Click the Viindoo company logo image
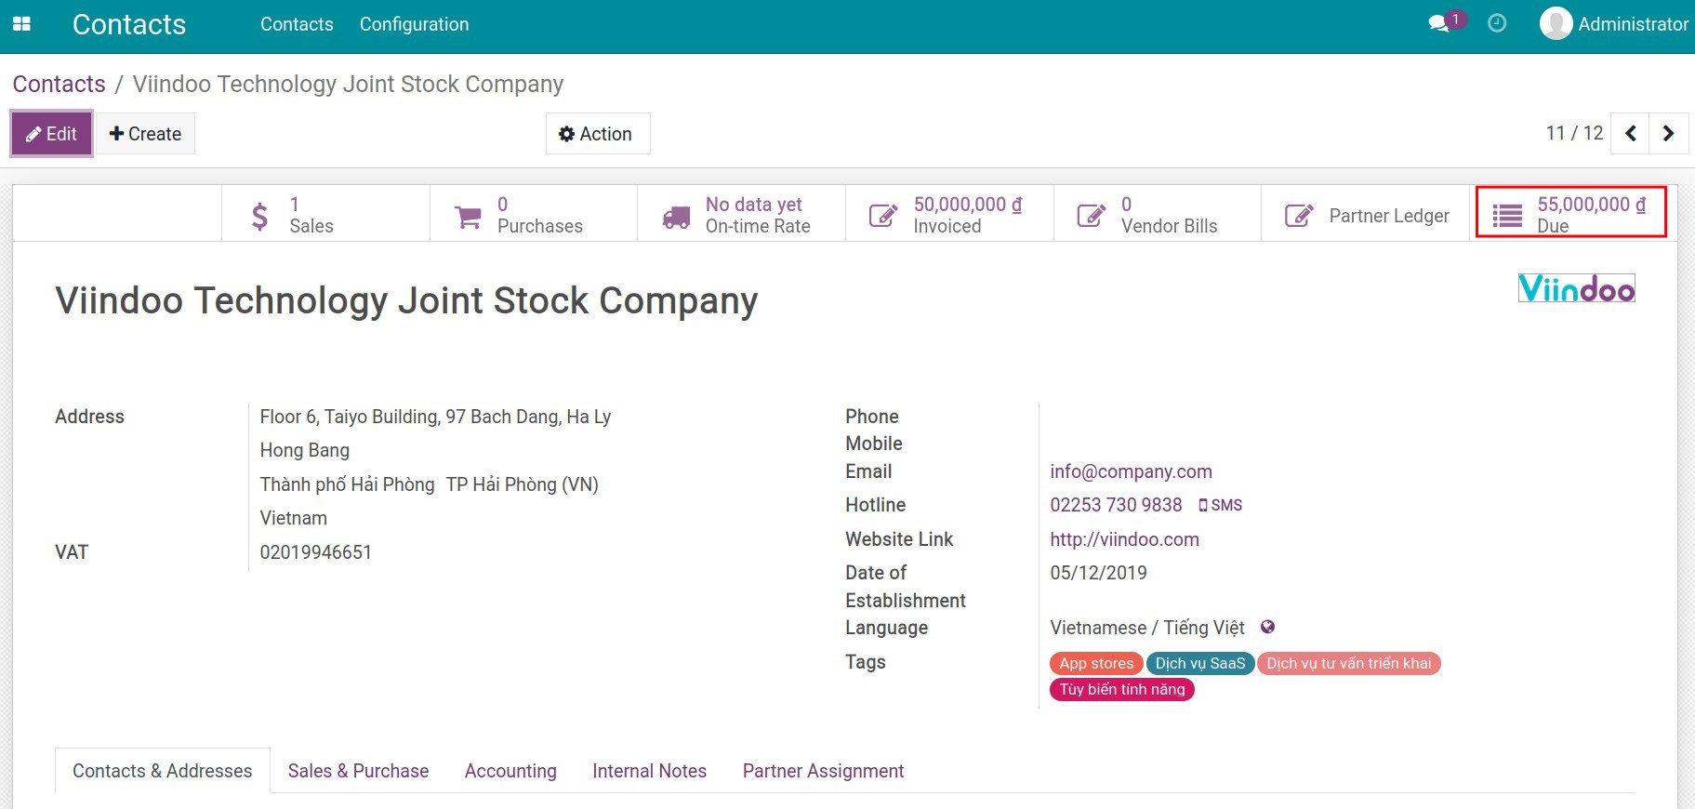 click(1576, 288)
